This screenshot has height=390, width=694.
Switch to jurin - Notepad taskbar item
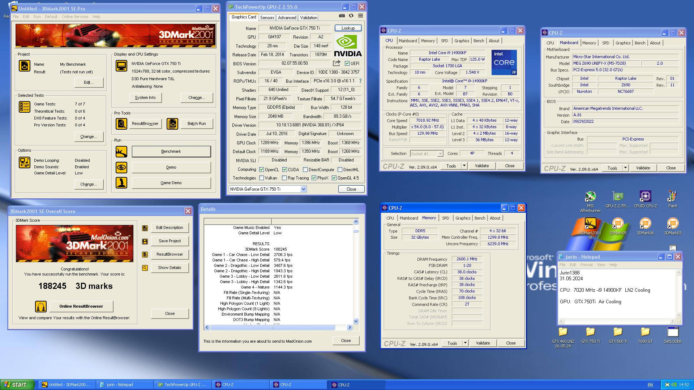point(125,385)
